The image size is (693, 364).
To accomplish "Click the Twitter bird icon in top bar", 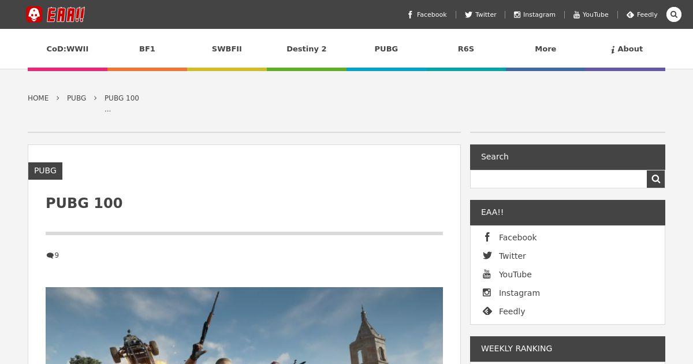I will coord(468,15).
